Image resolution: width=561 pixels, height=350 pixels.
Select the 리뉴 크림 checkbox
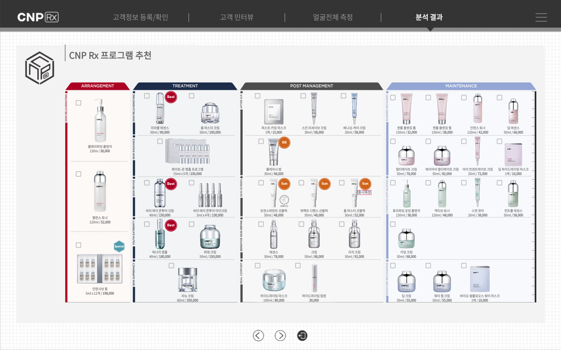click(x=172, y=266)
